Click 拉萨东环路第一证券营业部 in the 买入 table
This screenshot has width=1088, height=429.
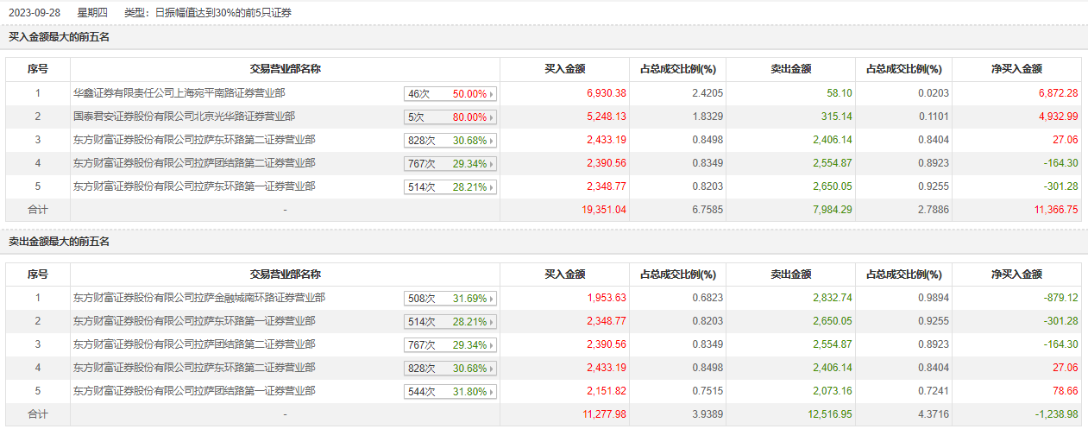tap(194, 186)
